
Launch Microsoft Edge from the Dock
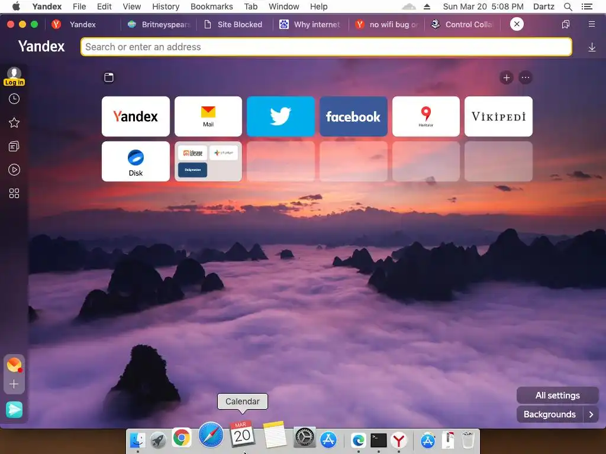tap(358, 440)
